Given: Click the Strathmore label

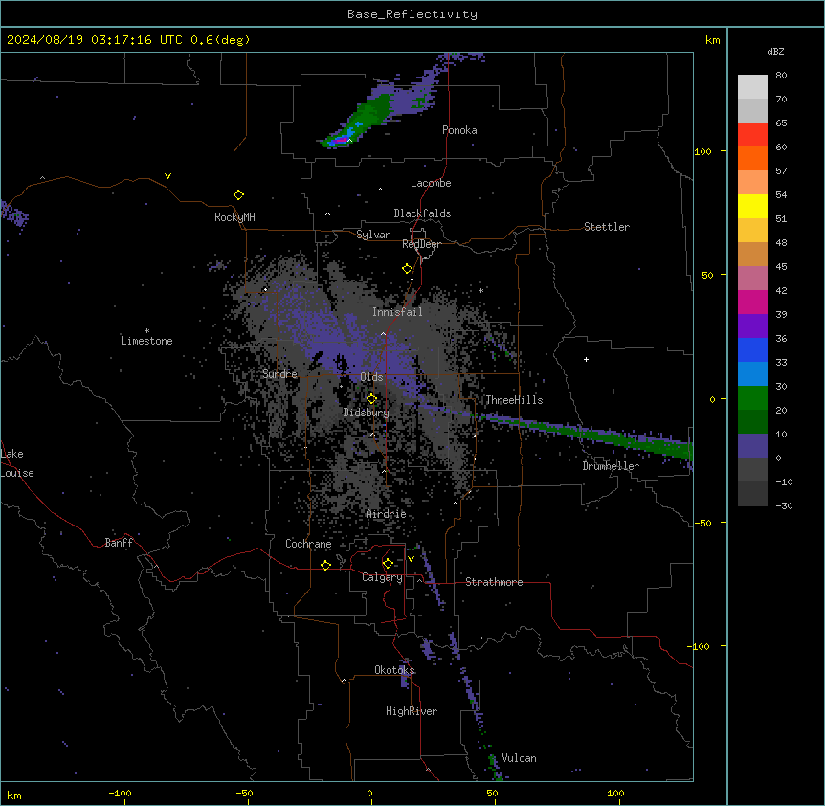Looking at the screenshot, I should point(494,582).
